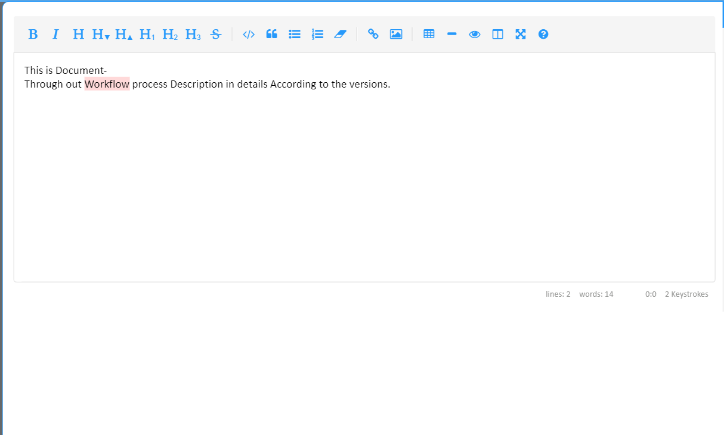Apply Heading 2 style
724x435 pixels.
coord(170,34)
